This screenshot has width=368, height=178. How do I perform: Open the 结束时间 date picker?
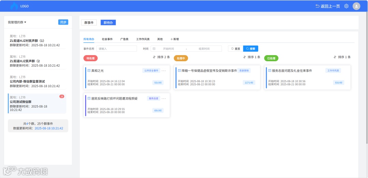[204, 49]
